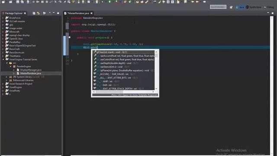Viewport: 277px width, 156px height.
Task: Click Collapse All in Package Explorer
Action: tap(34, 13)
